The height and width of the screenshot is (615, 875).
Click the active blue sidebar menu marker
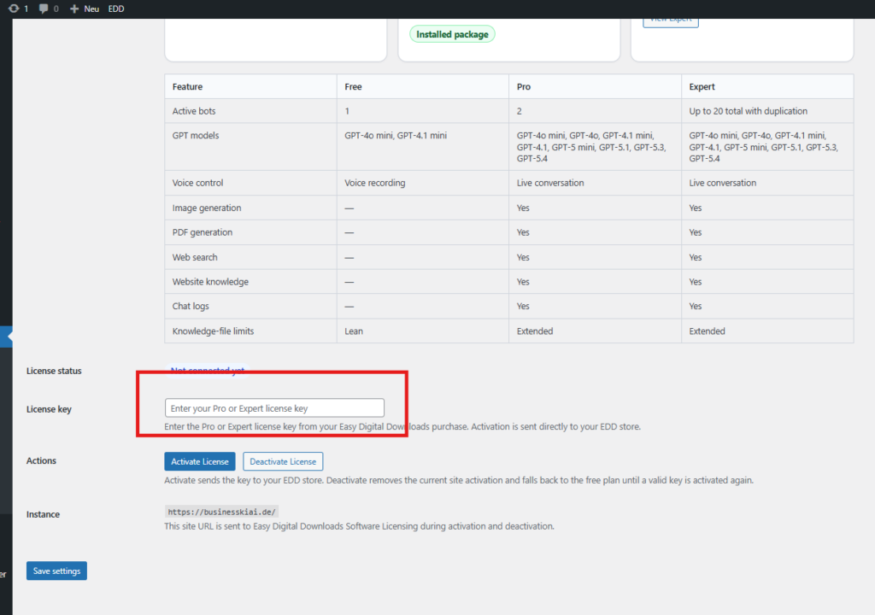pos(6,337)
